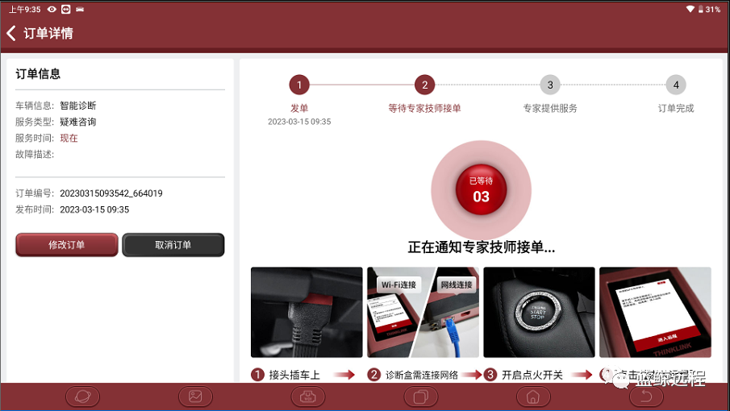Click the 诊断盒需连接网络 caption

pyautogui.click(x=422, y=375)
